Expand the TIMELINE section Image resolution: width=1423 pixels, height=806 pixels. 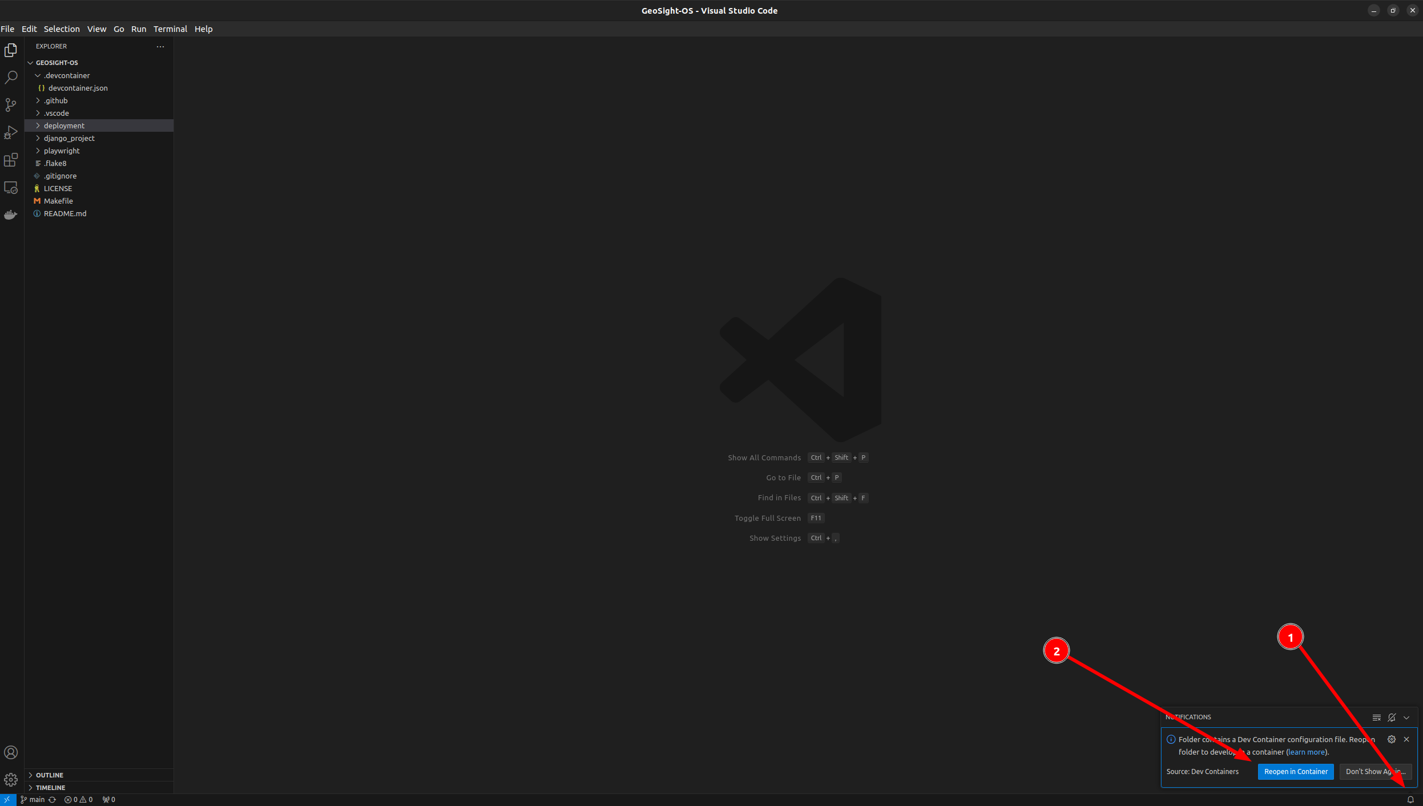point(99,788)
